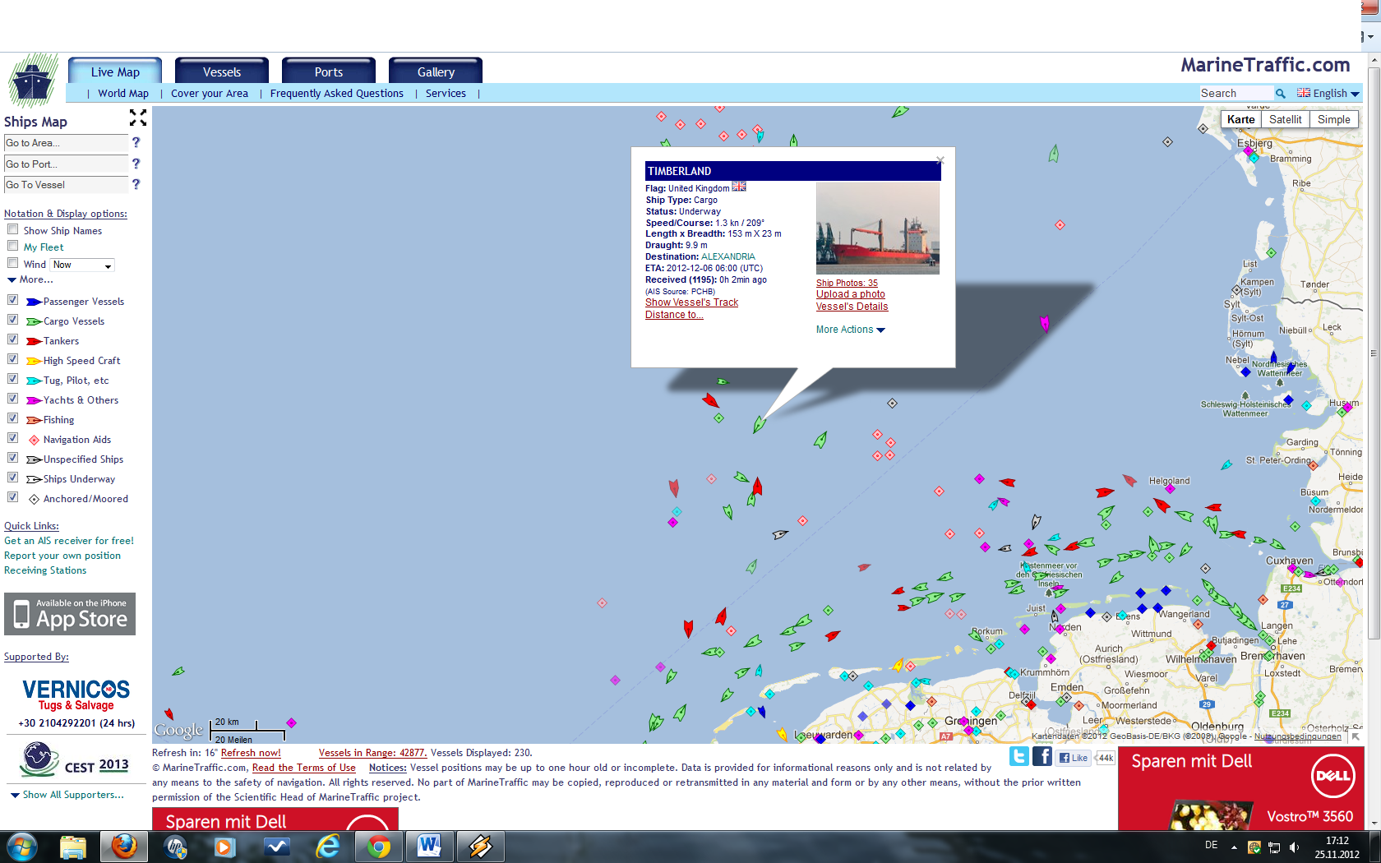Image resolution: width=1381 pixels, height=863 pixels.
Task: Uncheck Passenger Vessels filter
Action: (12, 301)
